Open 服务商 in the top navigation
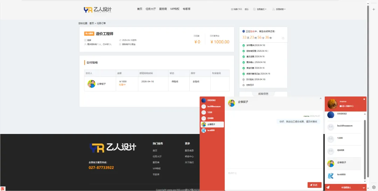The image size is (378, 191). tap(163, 9)
